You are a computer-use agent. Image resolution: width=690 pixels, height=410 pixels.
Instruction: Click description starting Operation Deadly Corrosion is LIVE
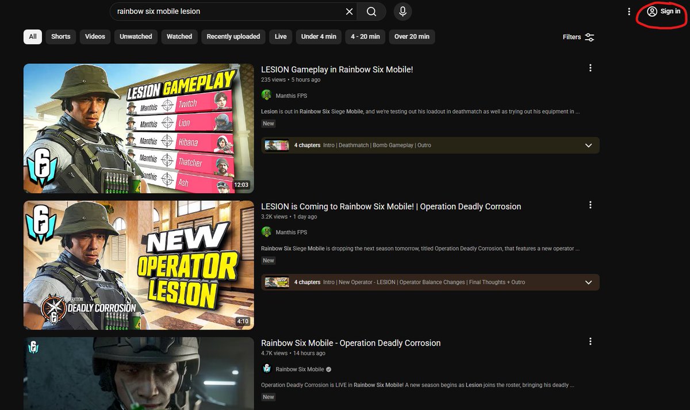point(418,385)
